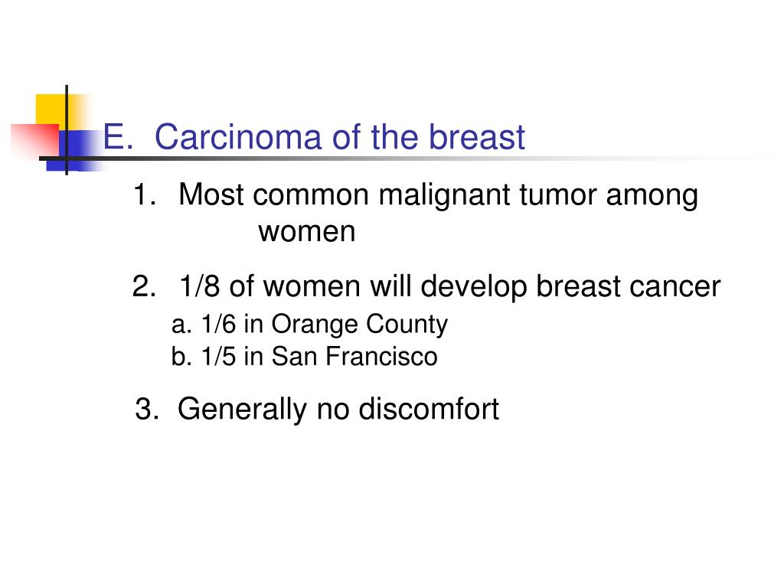Select sub-item 'a. 1/6 in Orange County'
Image resolution: width=784 pixels, height=588 pixels.
point(309,324)
